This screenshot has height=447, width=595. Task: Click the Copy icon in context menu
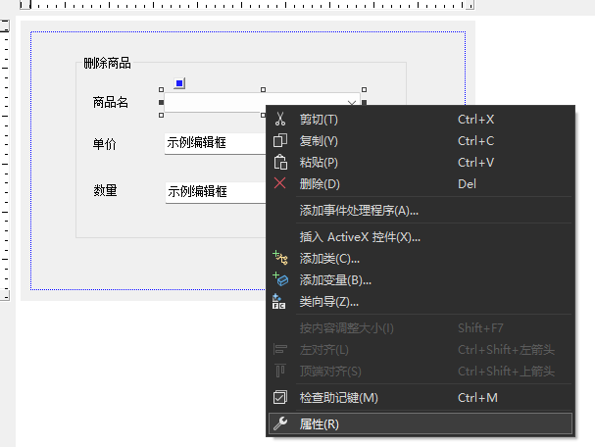tap(280, 141)
